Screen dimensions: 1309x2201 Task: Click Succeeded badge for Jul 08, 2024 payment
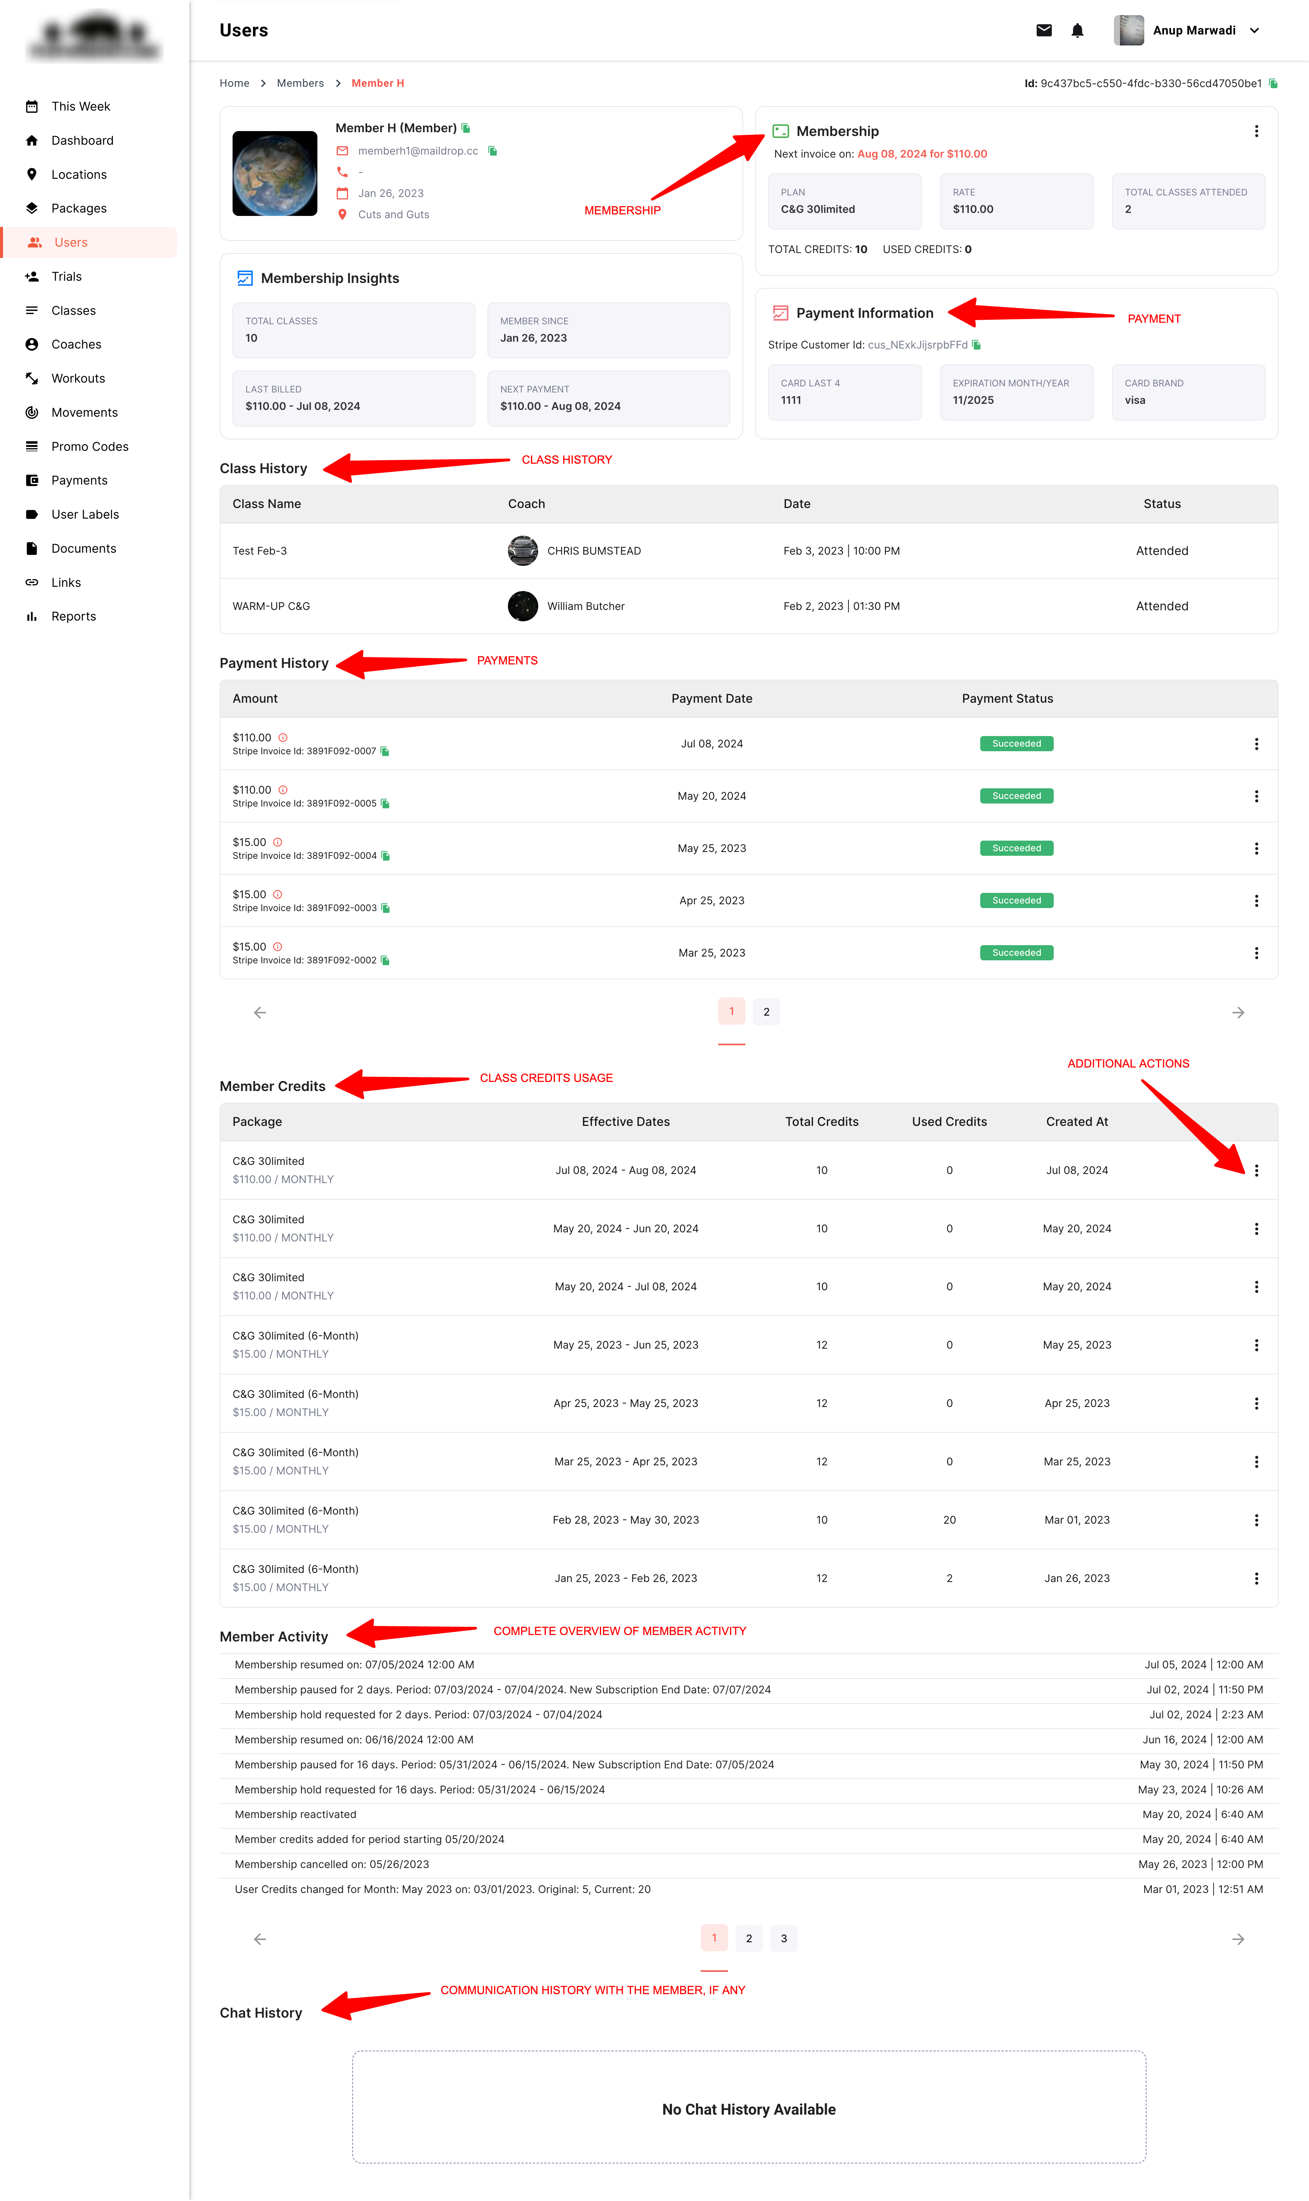(1016, 744)
